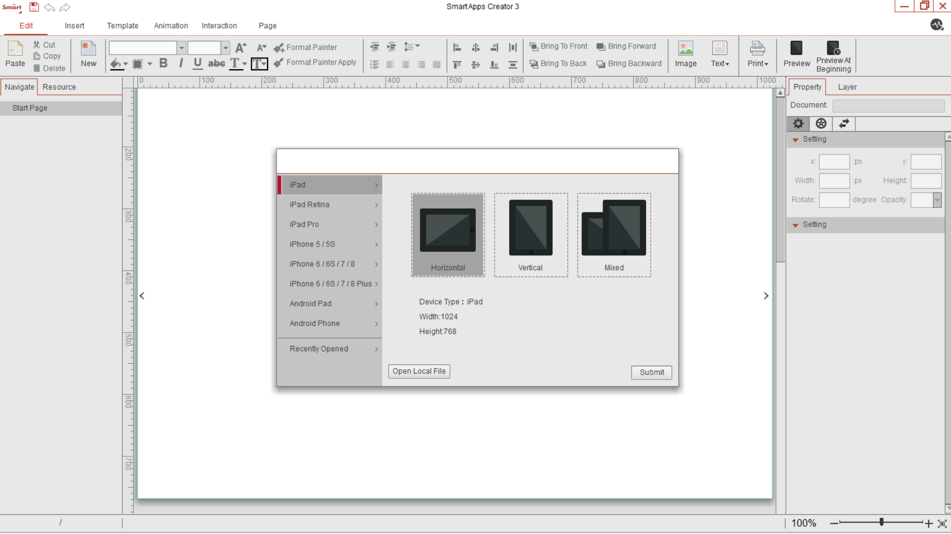This screenshot has height=534, width=951.
Task: Click Format Painter Apply
Action: coord(315,62)
